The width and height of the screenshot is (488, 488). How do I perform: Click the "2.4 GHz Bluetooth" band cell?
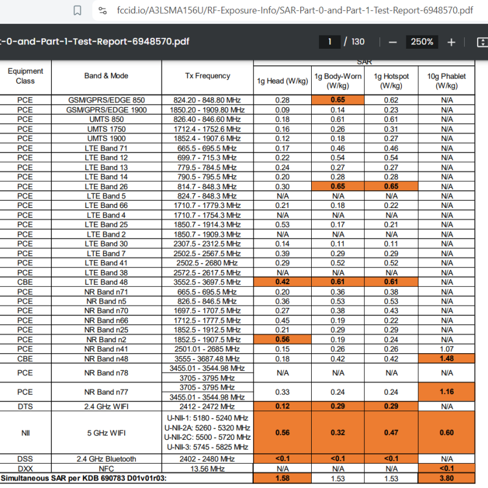pyautogui.click(x=106, y=459)
